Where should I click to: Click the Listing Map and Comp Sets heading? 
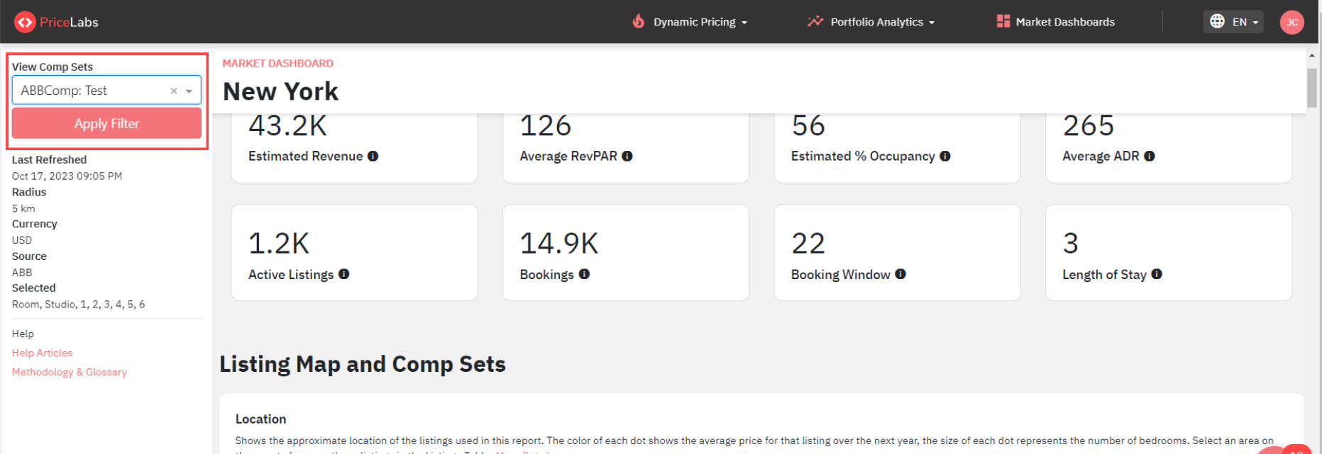point(363,364)
